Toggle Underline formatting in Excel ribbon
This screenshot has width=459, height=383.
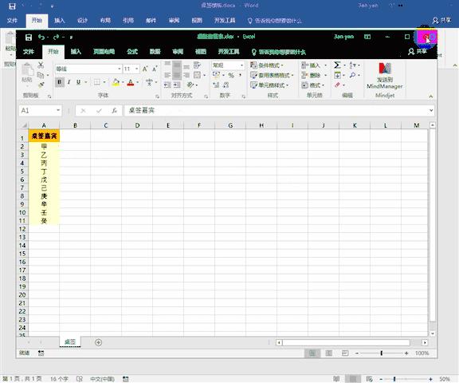point(78,82)
